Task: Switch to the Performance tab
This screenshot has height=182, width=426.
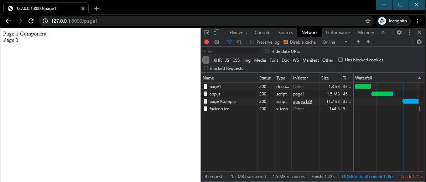Action: 338,32
